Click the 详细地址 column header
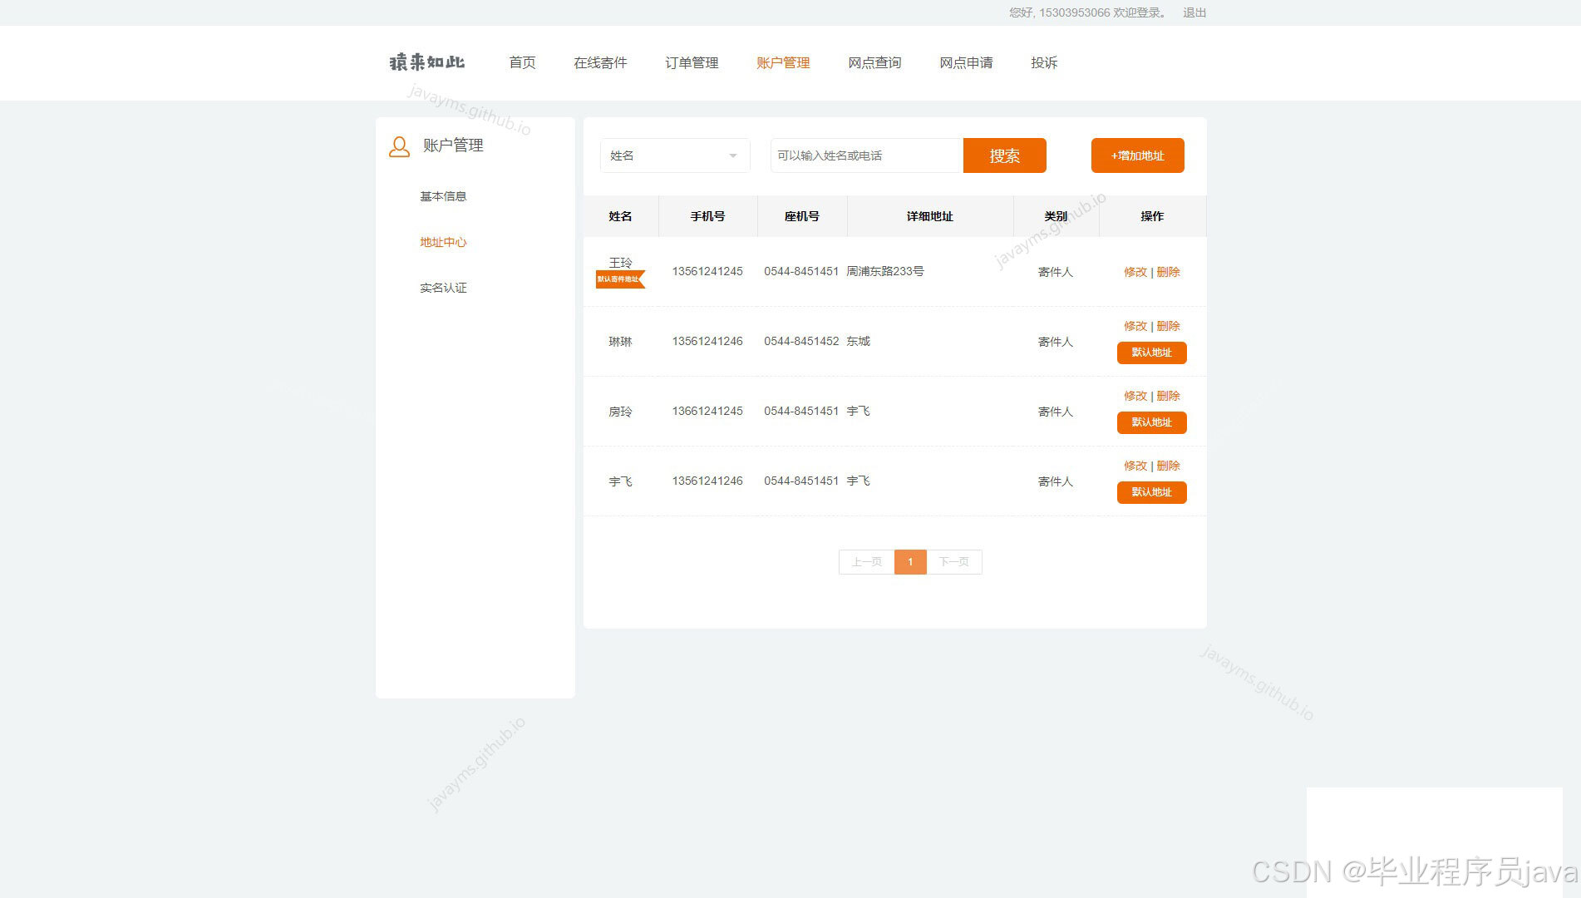Viewport: 1581px width, 898px height. (929, 216)
